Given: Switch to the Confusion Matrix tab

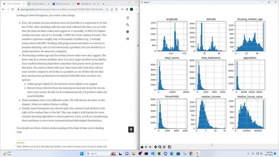Looking at the screenshot, I should coord(38,3).
